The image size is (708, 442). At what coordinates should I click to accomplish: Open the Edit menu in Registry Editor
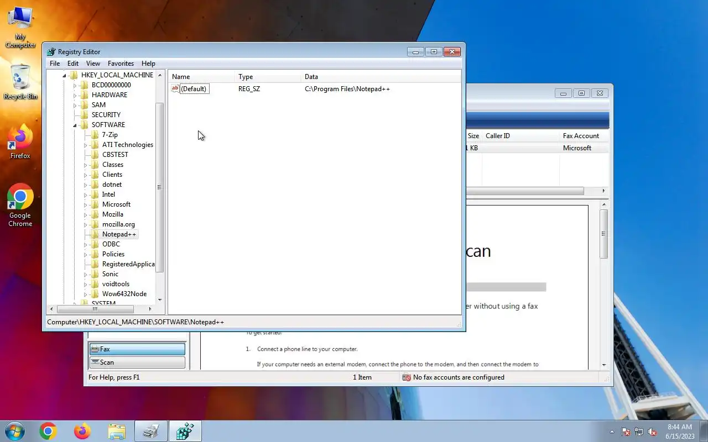(73, 64)
